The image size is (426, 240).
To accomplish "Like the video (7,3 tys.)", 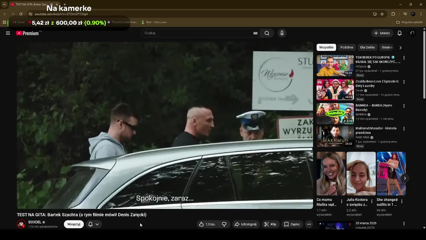I will tap(207, 224).
